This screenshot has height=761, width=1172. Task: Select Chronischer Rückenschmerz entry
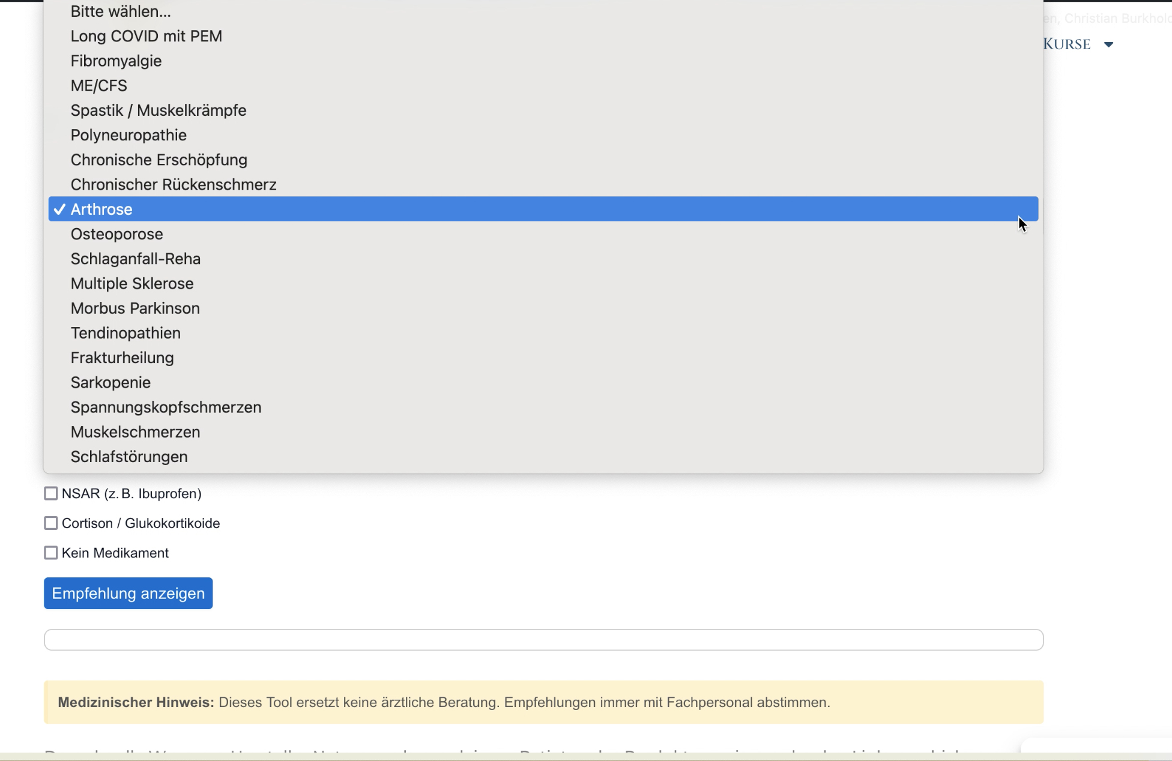click(174, 185)
